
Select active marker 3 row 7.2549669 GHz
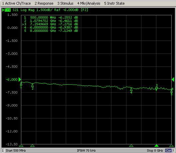pyautogui.click(x=50, y=24)
